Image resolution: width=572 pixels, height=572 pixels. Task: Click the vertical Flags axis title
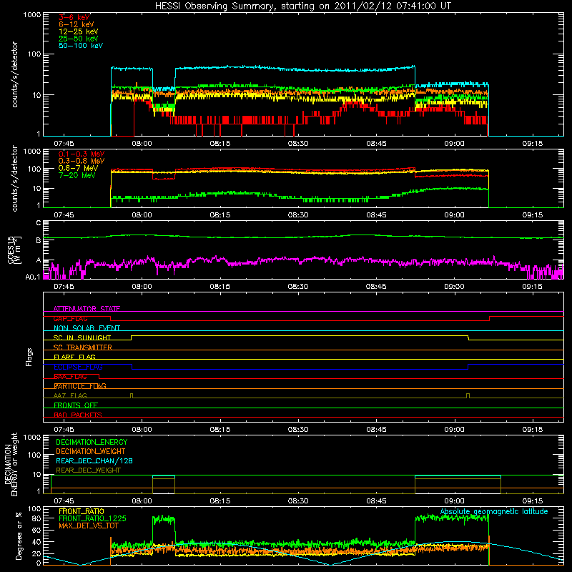(x=29, y=357)
